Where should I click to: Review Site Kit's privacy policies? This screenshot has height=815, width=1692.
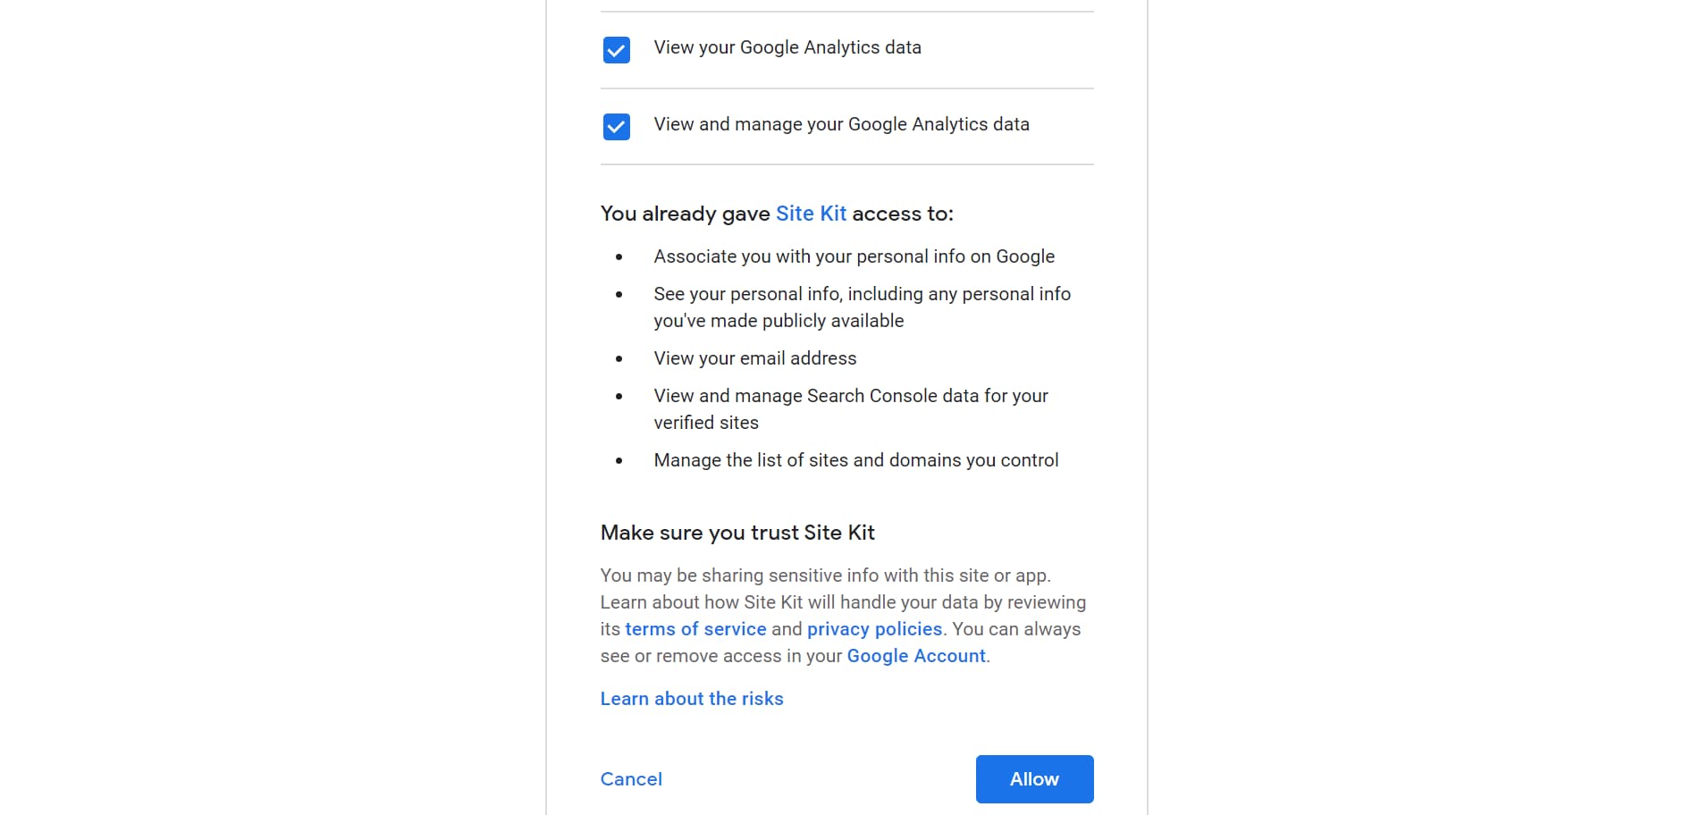click(874, 629)
